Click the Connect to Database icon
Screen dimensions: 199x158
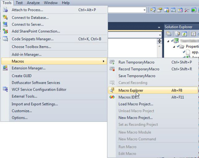click(x=5, y=17)
